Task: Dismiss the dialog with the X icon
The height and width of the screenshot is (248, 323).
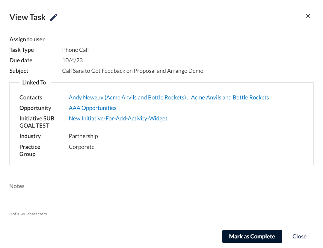Action: tap(308, 16)
